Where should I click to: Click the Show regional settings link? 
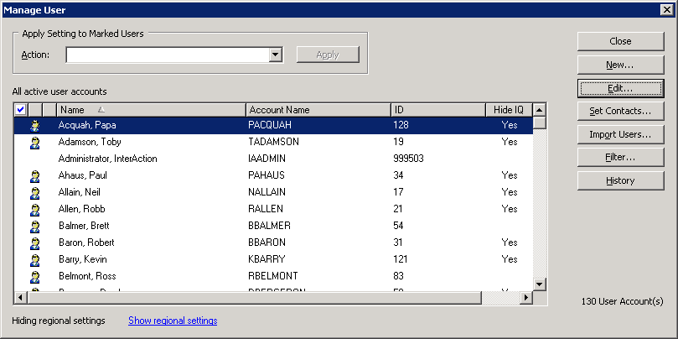173,321
